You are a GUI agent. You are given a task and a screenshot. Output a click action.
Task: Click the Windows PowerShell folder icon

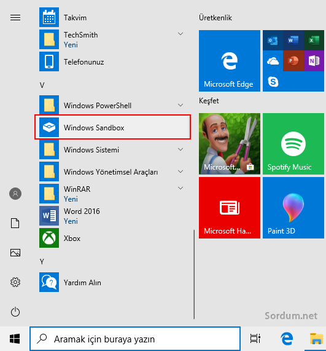[x=49, y=105]
